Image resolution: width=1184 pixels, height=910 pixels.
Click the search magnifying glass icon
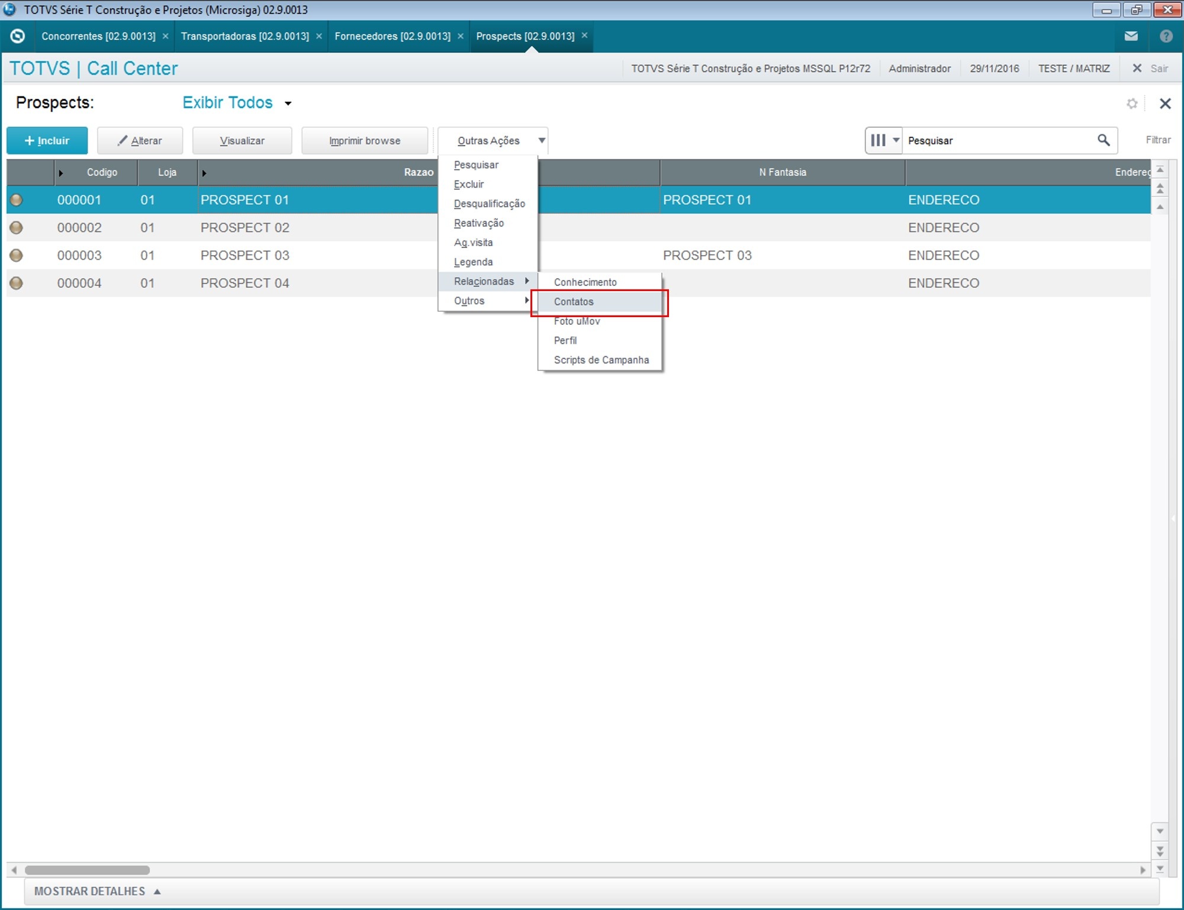coord(1103,140)
